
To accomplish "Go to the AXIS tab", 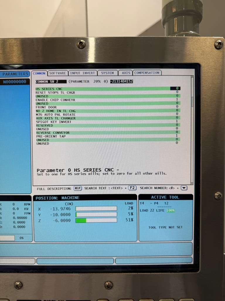I will tap(126, 73).
